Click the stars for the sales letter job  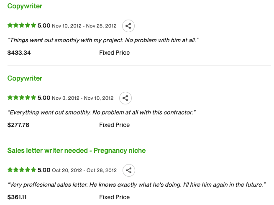click(x=22, y=170)
